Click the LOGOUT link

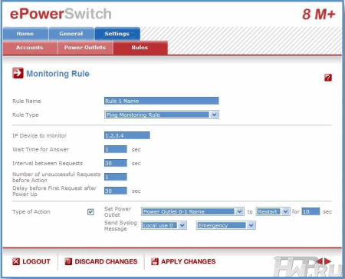click(x=36, y=261)
